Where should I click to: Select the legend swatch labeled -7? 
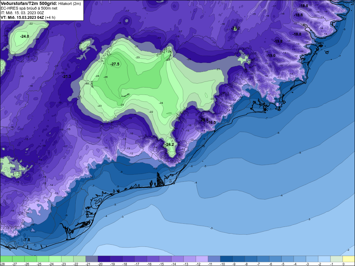click(x=263, y=259)
